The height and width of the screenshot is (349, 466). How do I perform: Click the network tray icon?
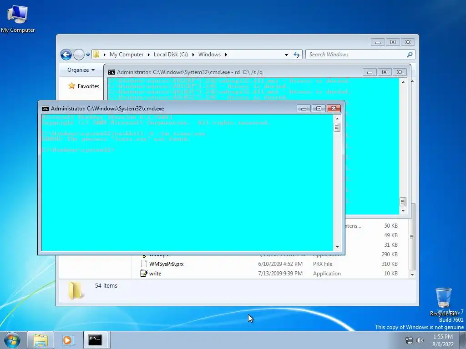point(409,340)
